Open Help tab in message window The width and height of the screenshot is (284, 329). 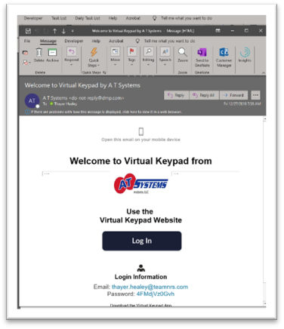[96, 41]
